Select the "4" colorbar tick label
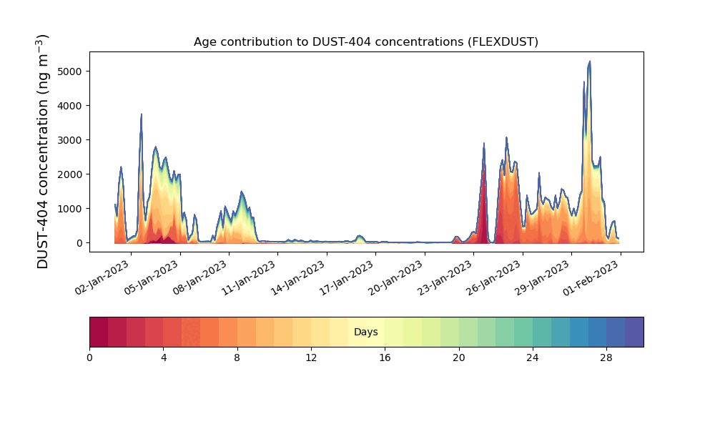Screen dimensions: 715x429 pos(164,358)
